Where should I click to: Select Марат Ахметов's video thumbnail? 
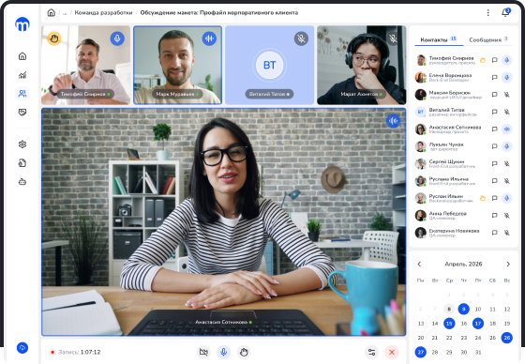coord(362,65)
